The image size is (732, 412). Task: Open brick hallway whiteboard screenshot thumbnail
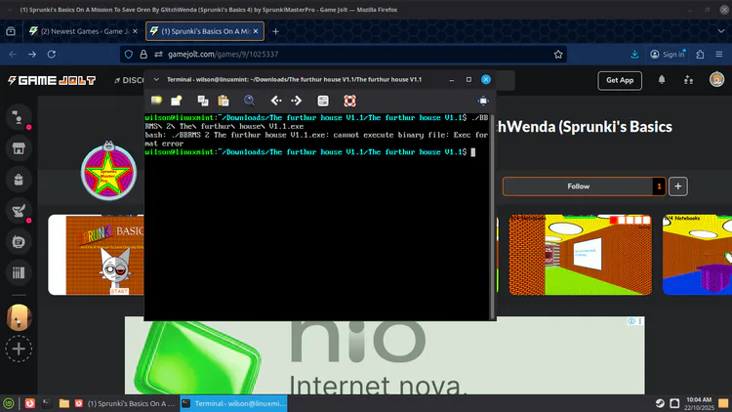581,255
